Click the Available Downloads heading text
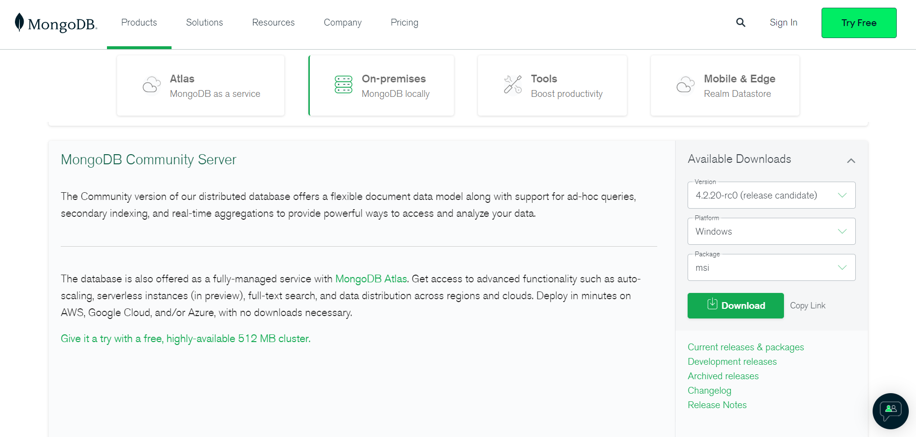 click(739, 159)
